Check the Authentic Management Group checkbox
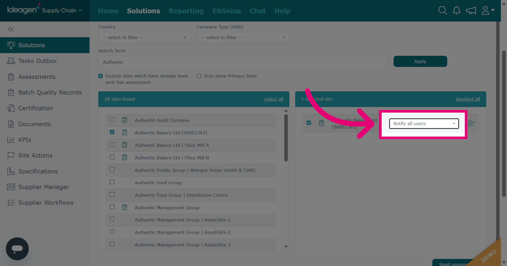 click(x=112, y=207)
